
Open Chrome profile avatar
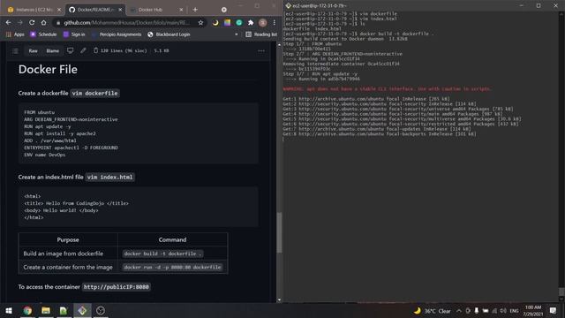(263, 22)
